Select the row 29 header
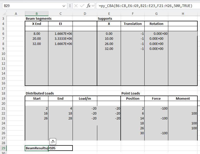This screenshot has height=154, width=200. [3, 148]
